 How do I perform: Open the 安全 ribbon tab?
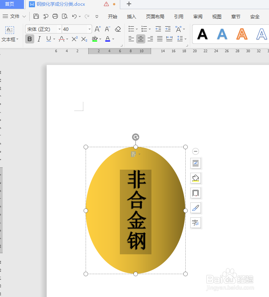click(255, 17)
